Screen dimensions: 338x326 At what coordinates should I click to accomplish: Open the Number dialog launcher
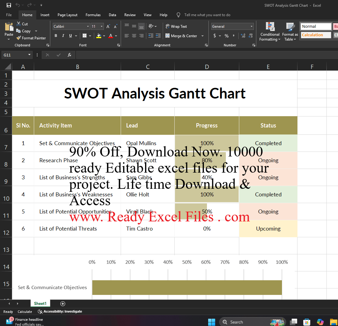tap(254, 45)
